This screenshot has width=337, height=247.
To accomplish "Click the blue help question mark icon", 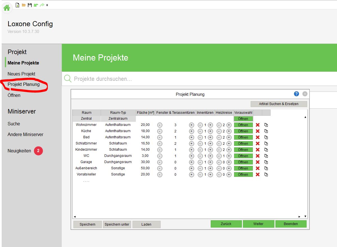I will (x=296, y=94).
